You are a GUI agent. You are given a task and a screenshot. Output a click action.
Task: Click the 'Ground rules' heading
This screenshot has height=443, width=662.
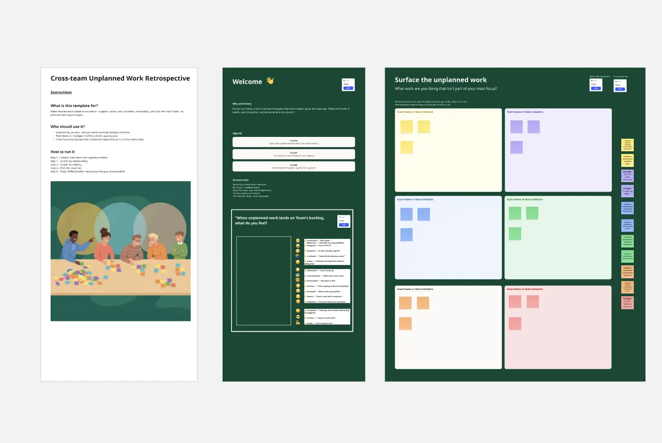point(241,180)
